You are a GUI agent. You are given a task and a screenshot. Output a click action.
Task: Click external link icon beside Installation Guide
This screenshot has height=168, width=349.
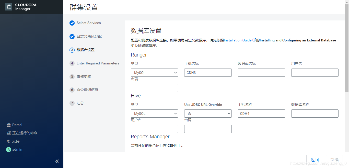click(x=254, y=40)
